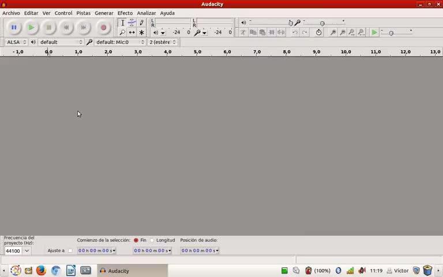Click the green Play-at-speed button

pyautogui.click(x=374, y=32)
